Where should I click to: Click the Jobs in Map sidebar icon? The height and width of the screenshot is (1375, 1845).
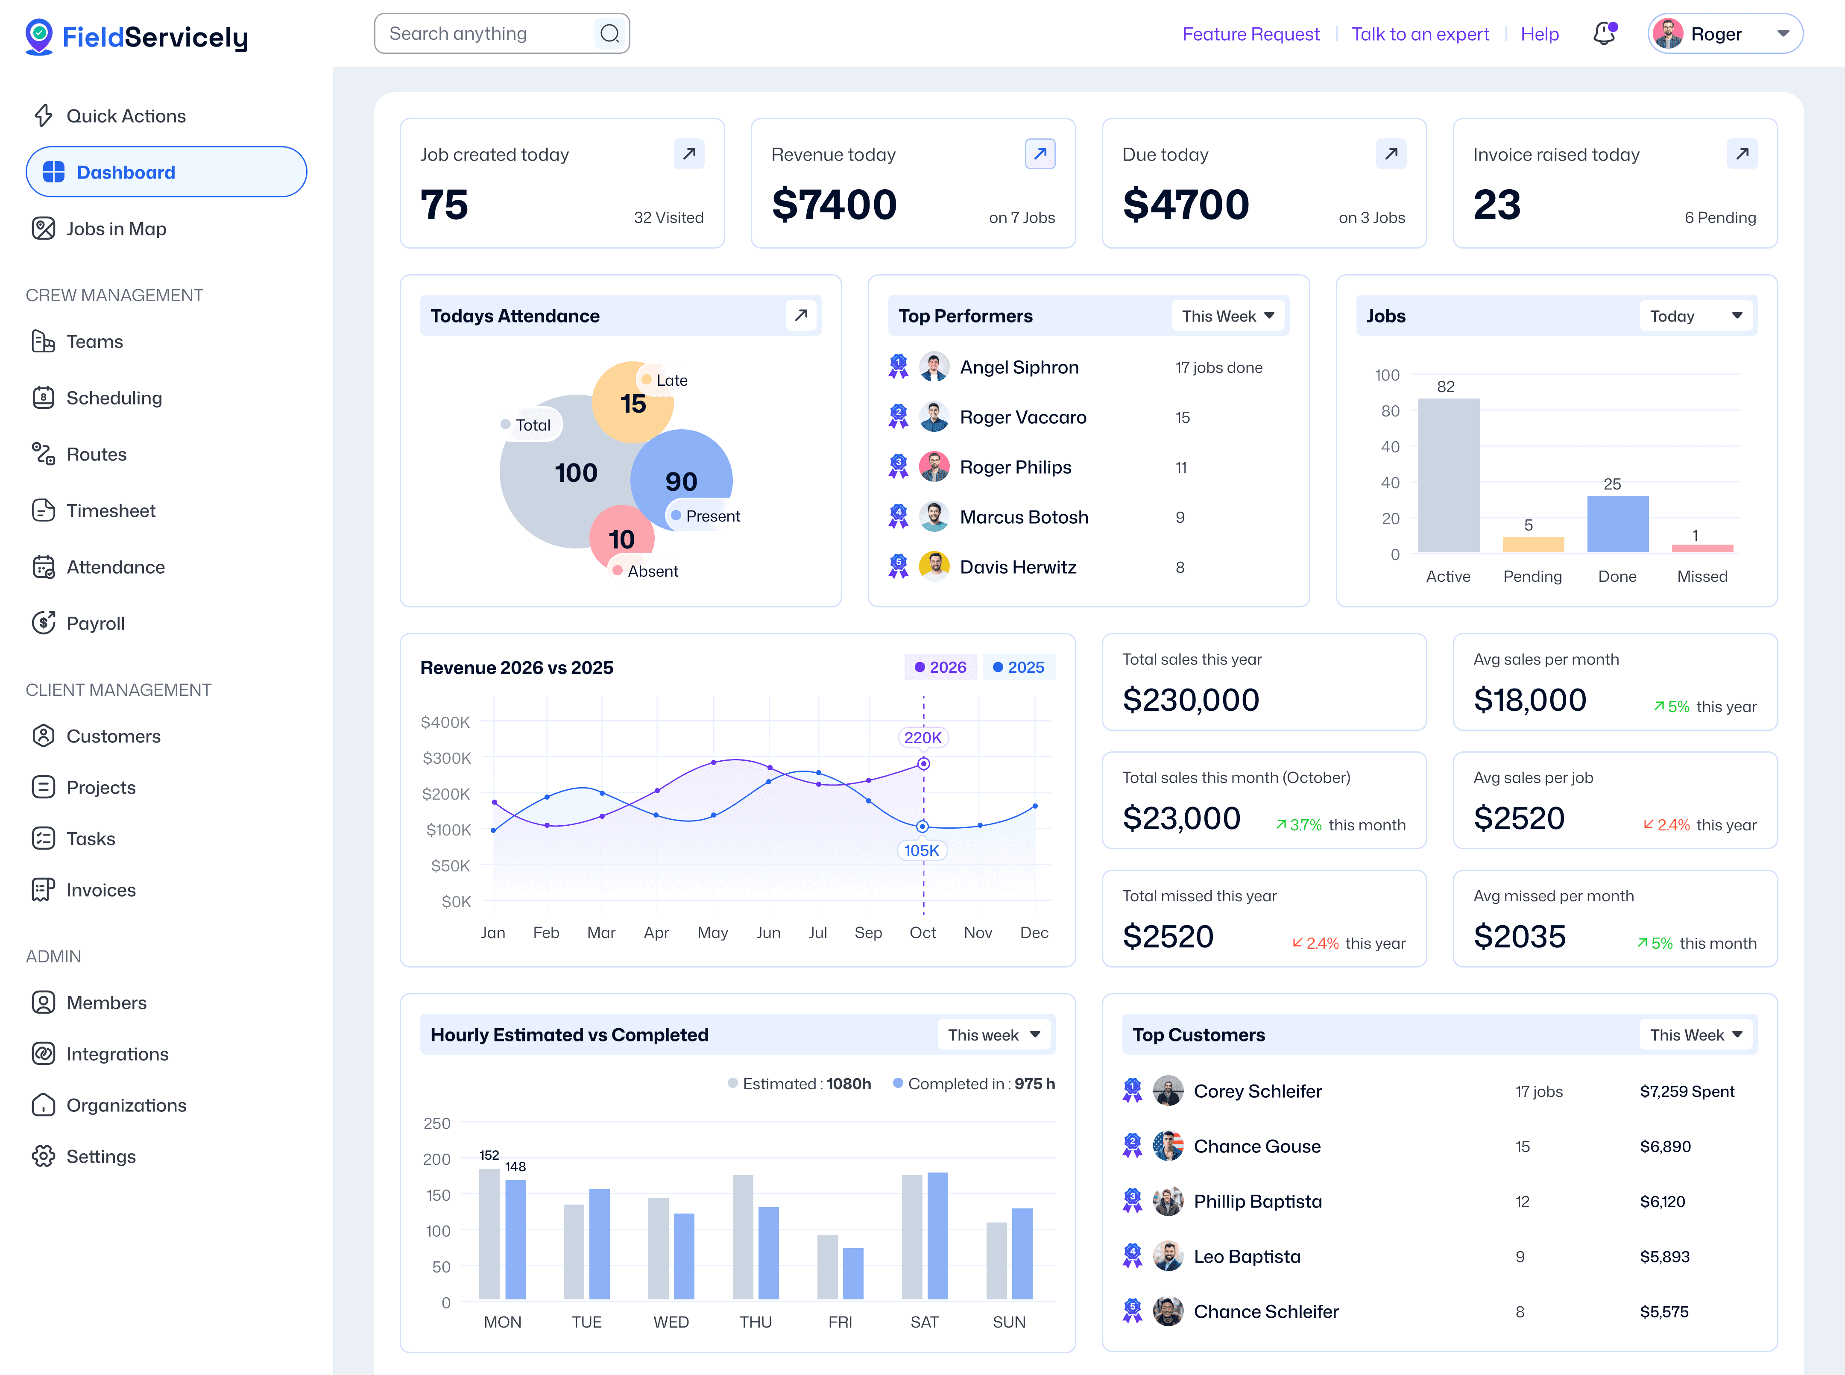(x=43, y=229)
